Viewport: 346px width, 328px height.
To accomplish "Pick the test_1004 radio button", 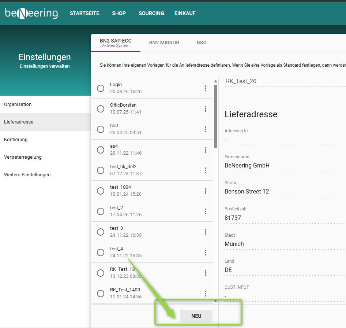I will [x=101, y=191].
